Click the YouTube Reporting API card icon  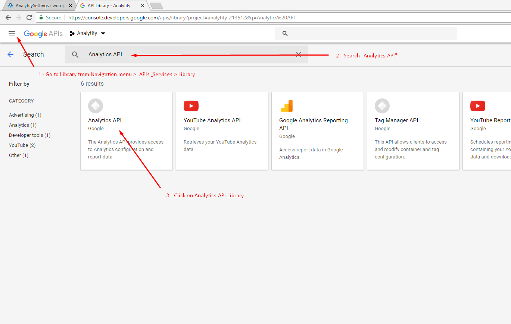(x=478, y=106)
